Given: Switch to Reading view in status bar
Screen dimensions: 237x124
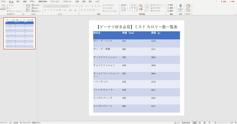Looking at the screenshot, I should pos(204,123).
